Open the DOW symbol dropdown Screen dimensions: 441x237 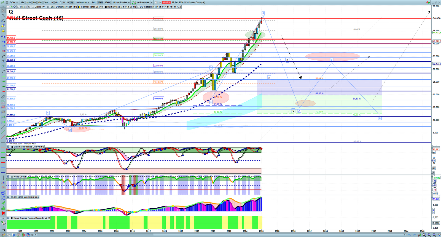click(x=14, y=2)
